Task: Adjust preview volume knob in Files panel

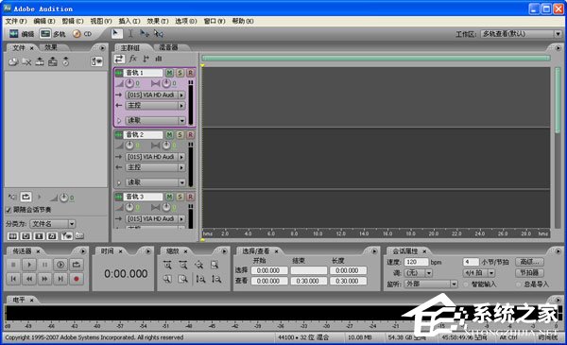Action: pyautogui.click(x=63, y=198)
